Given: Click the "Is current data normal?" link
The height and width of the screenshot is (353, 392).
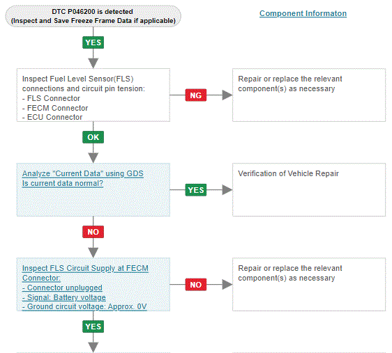Looking at the screenshot, I should coord(63,183).
